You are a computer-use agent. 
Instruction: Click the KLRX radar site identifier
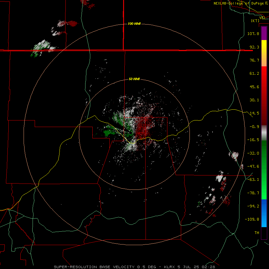[x=170, y=267]
